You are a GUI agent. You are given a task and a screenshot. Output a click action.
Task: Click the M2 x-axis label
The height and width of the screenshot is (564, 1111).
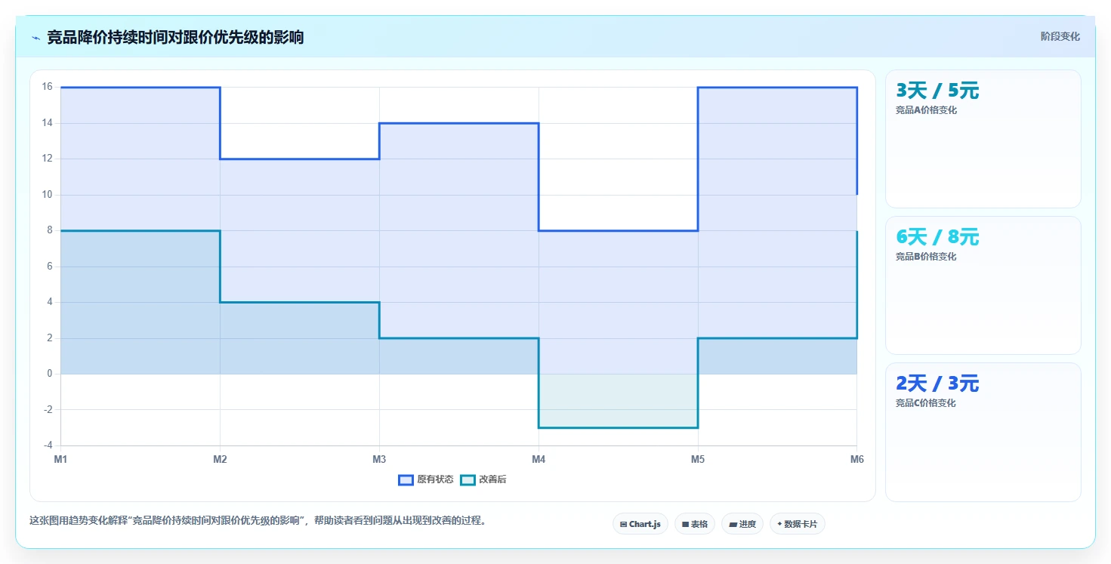[x=220, y=459]
